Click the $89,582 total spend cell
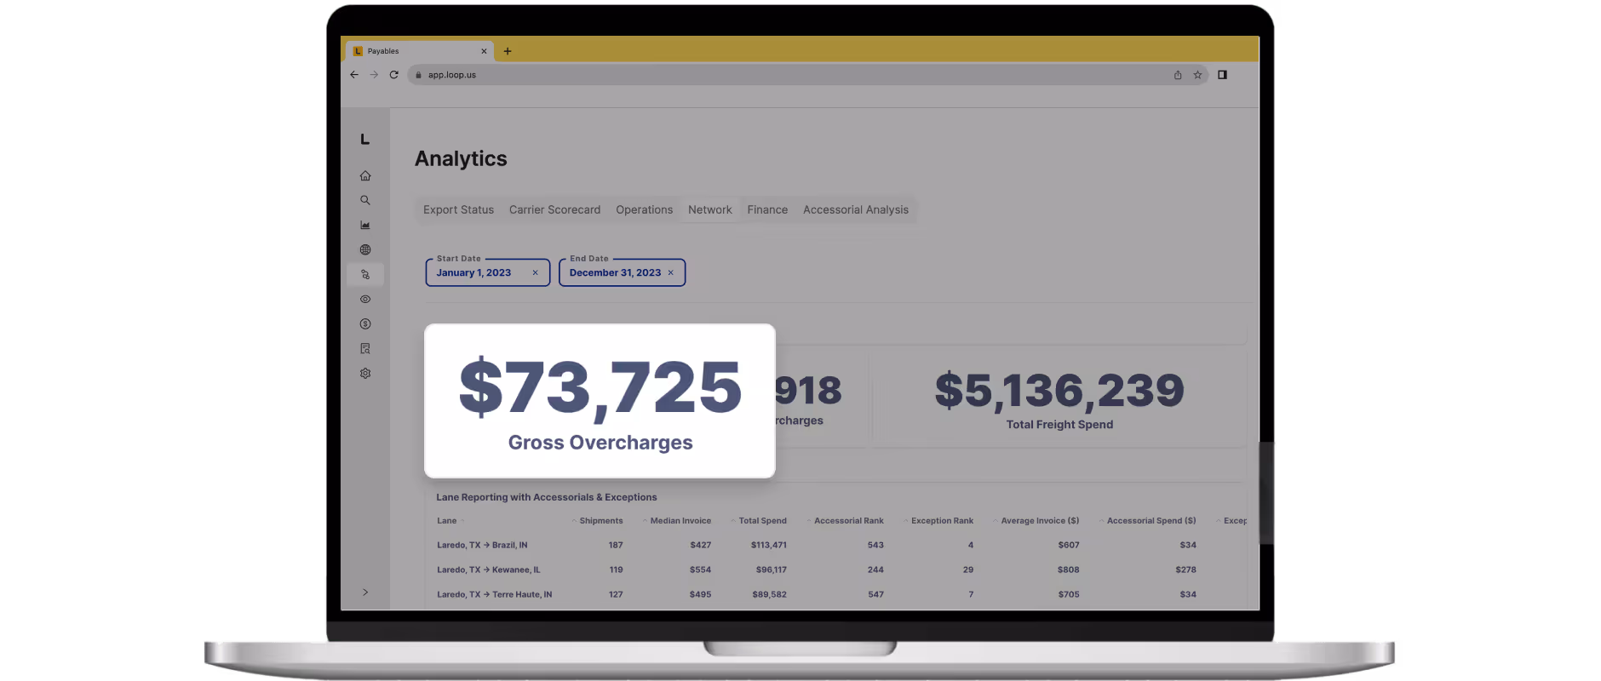1601x681 pixels. (769, 595)
